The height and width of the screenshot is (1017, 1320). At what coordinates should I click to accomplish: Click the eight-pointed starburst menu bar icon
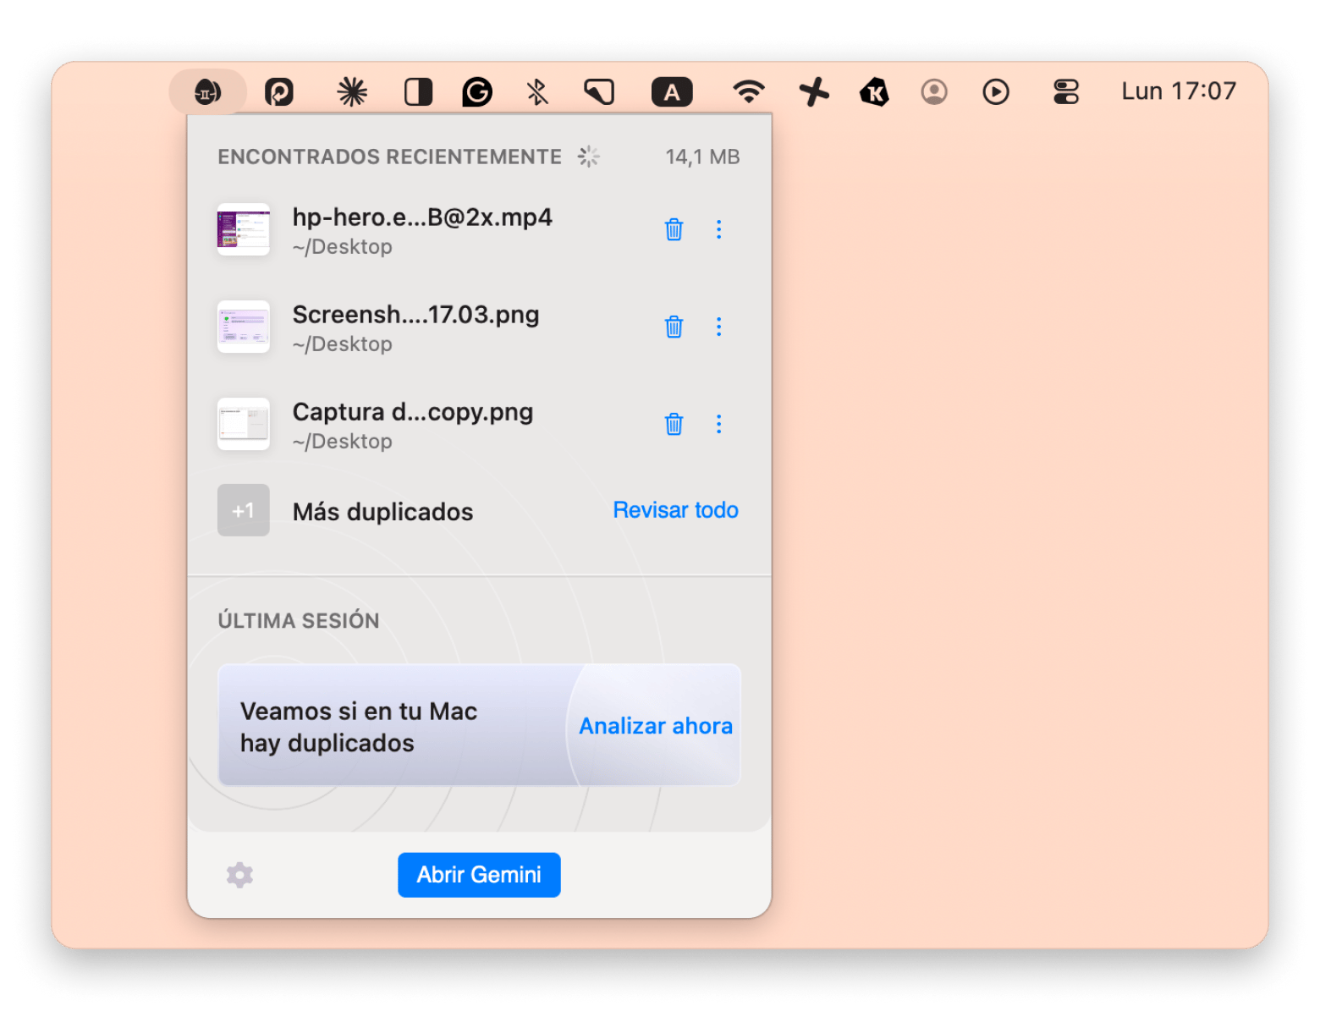coord(352,91)
